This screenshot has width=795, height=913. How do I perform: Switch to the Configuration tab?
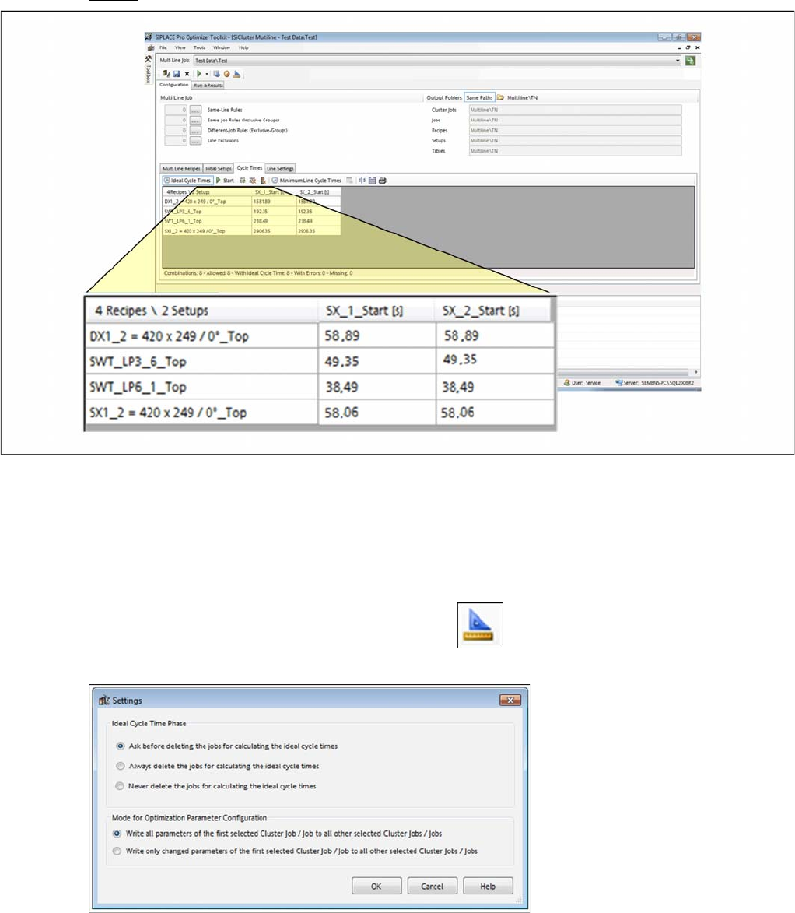[x=174, y=85]
